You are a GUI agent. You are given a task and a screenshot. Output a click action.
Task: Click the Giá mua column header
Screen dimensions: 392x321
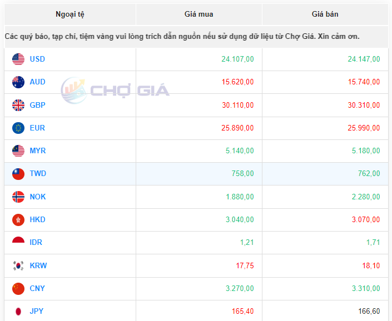point(199,14)
